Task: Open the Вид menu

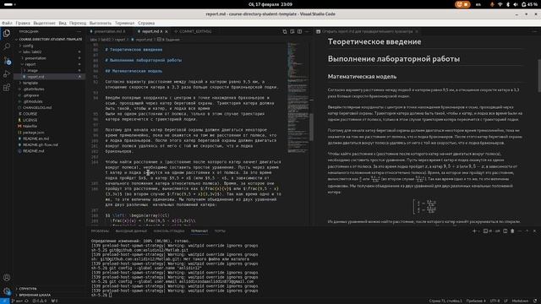Action: [63, 23]
